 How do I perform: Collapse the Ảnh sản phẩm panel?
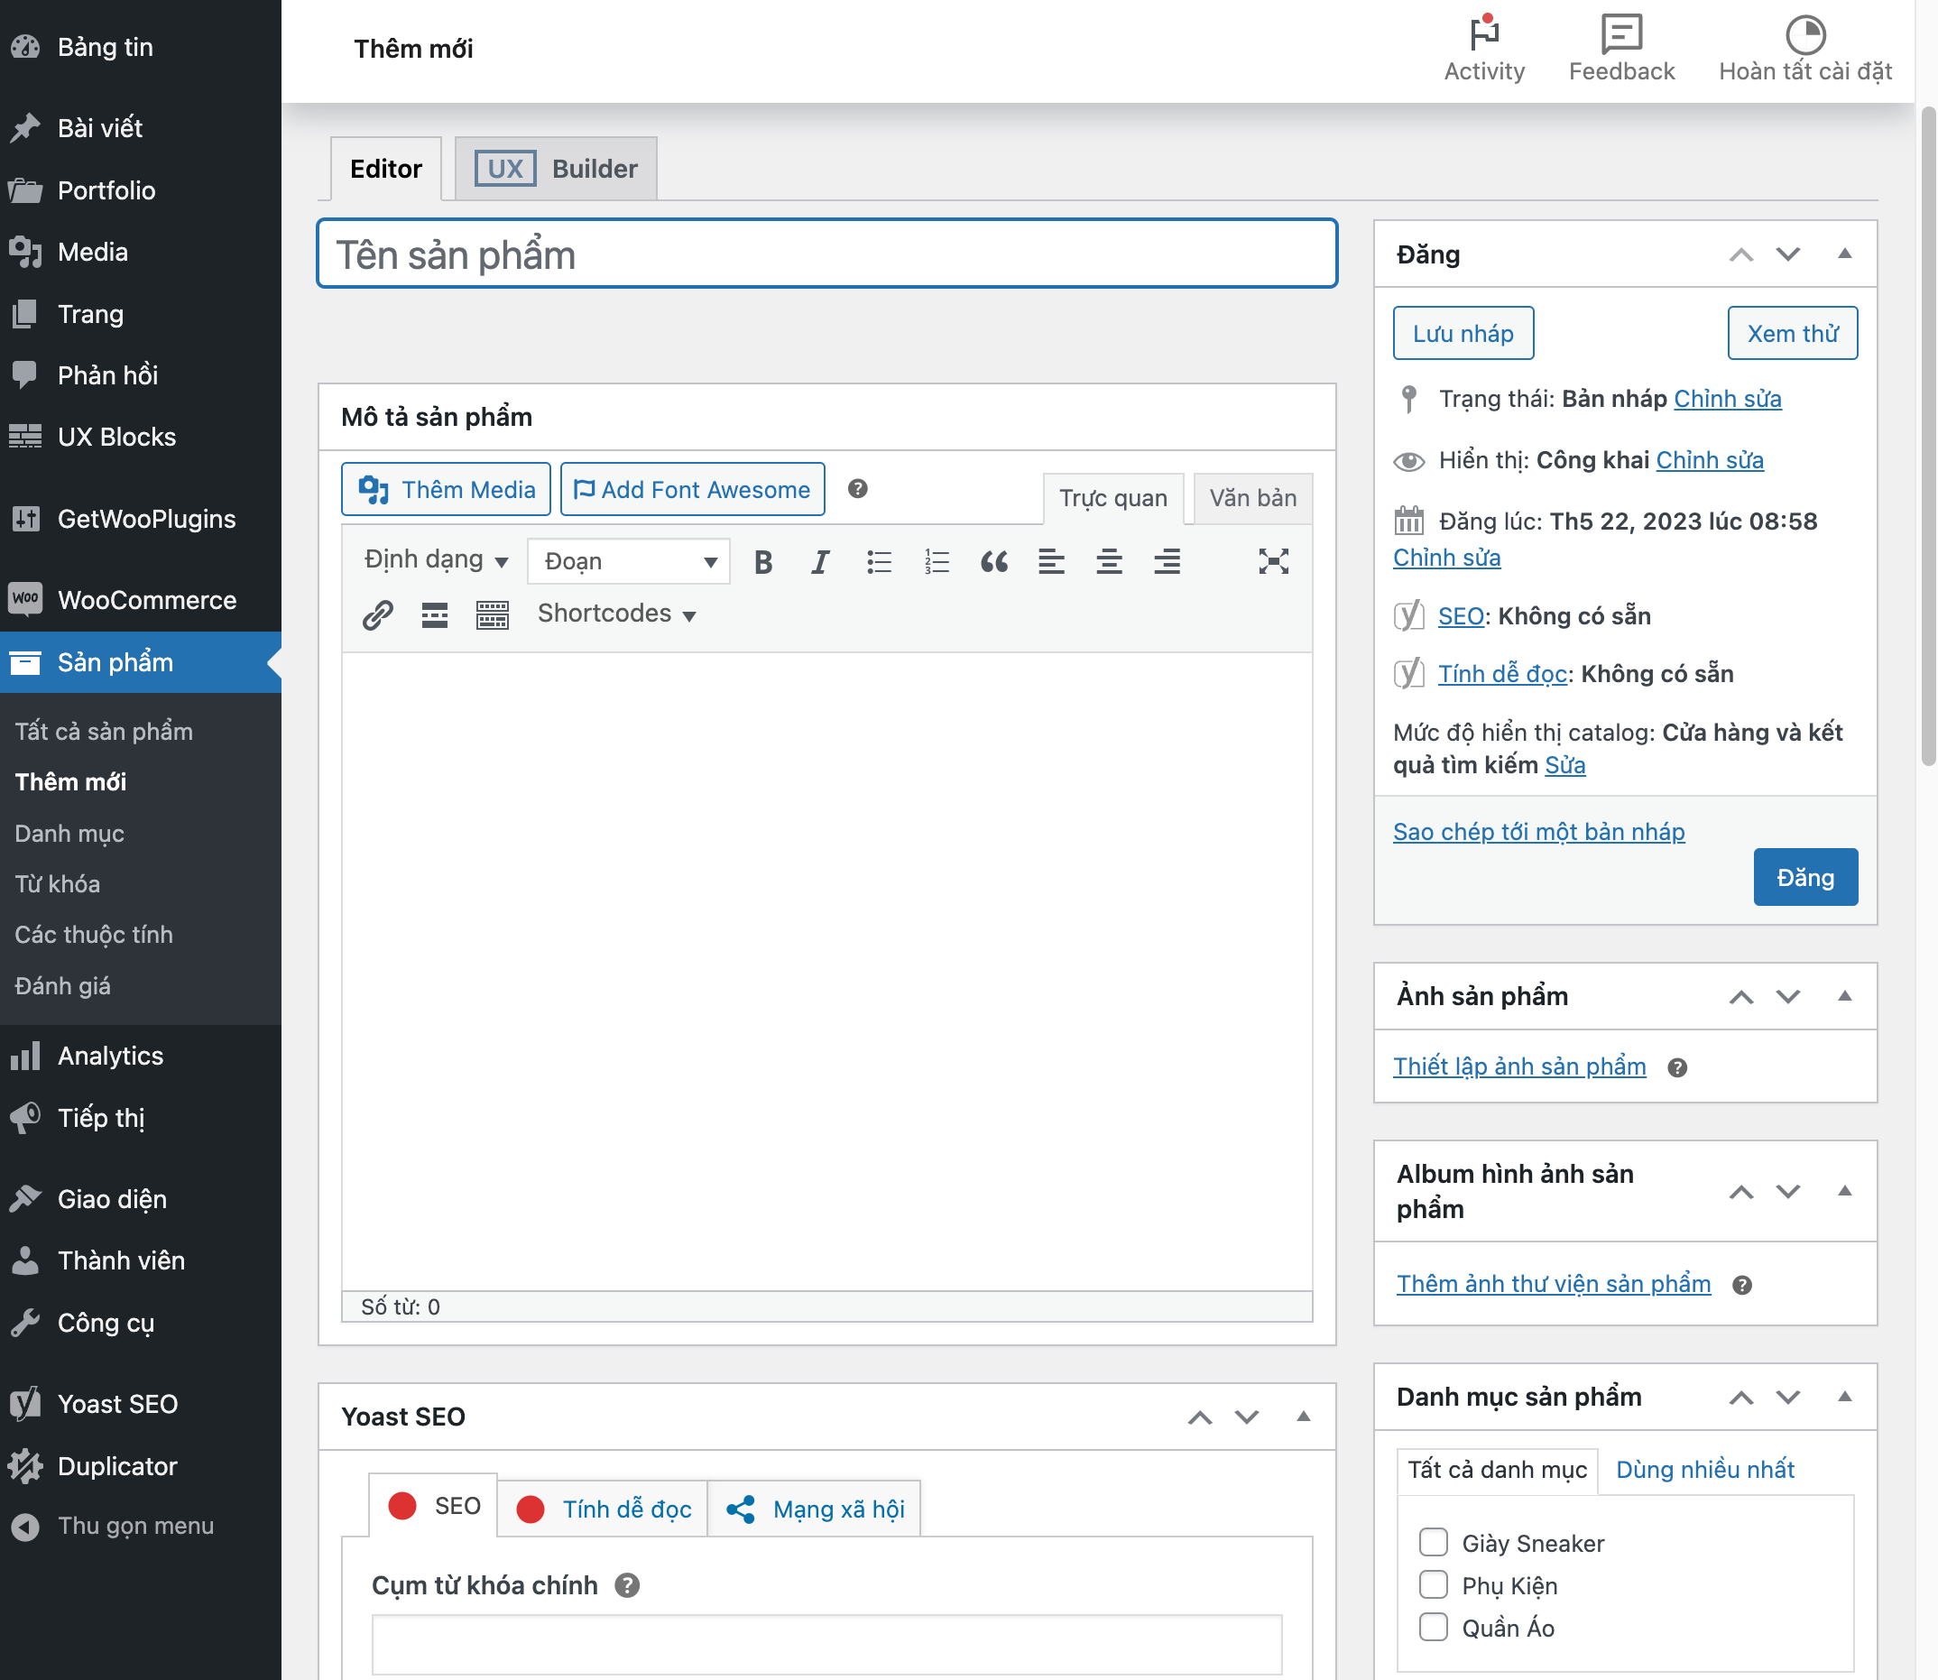tap(1844, 995)
